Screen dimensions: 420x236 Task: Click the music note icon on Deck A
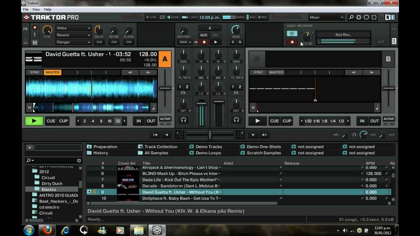(153, 107)
